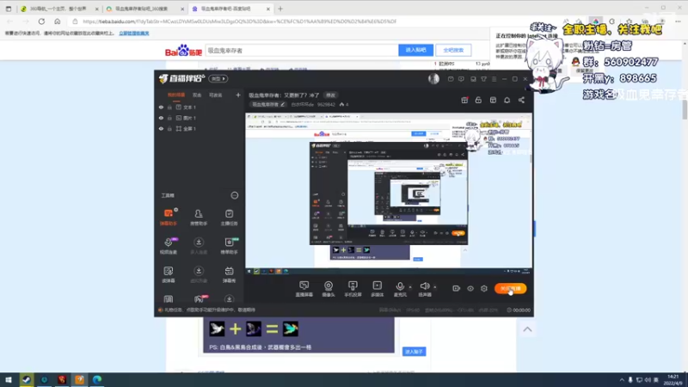The image size is (688, 387).
Task: Open the gift box icon with red dot
Action: 464,100
